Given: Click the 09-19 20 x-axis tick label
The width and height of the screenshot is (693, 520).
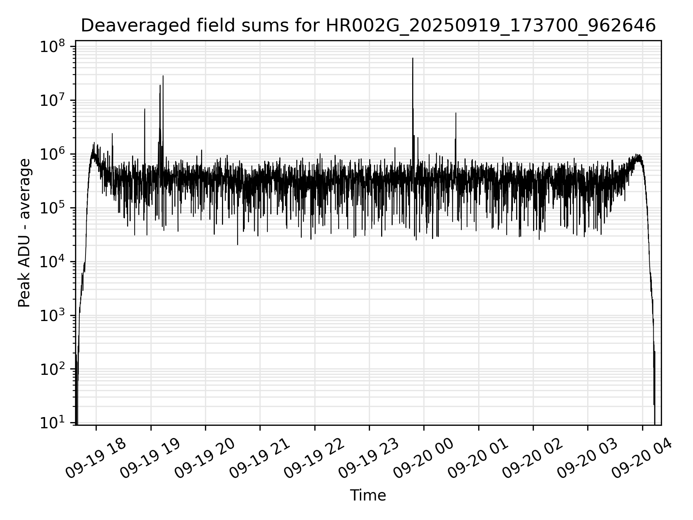Looking at the screenshot, I should [x=205, y=459].
